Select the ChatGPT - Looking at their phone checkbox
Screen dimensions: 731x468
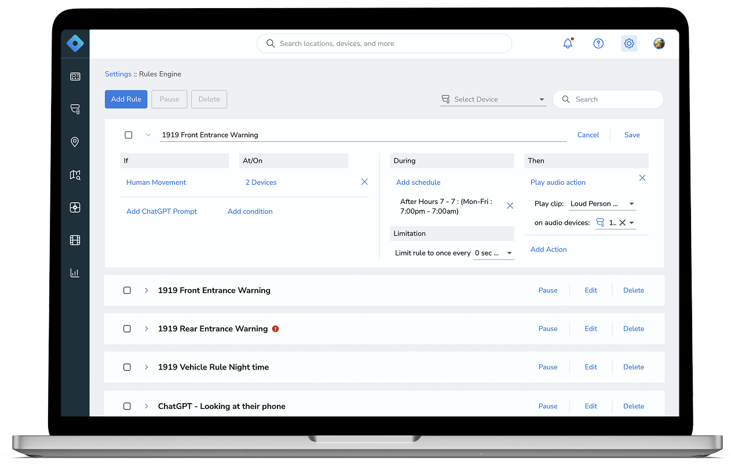pos(127,406)
